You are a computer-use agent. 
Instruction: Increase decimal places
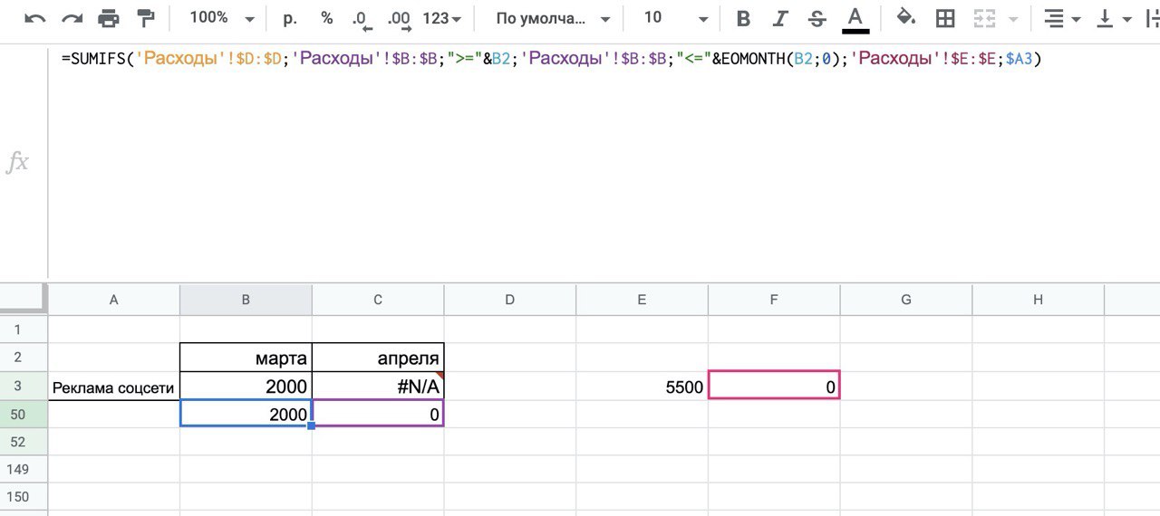[x=399, y=19]
